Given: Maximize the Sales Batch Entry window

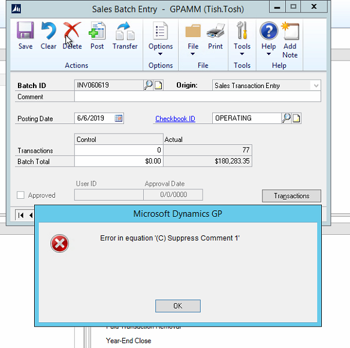Looking at the screenshot, I should 293,7.
